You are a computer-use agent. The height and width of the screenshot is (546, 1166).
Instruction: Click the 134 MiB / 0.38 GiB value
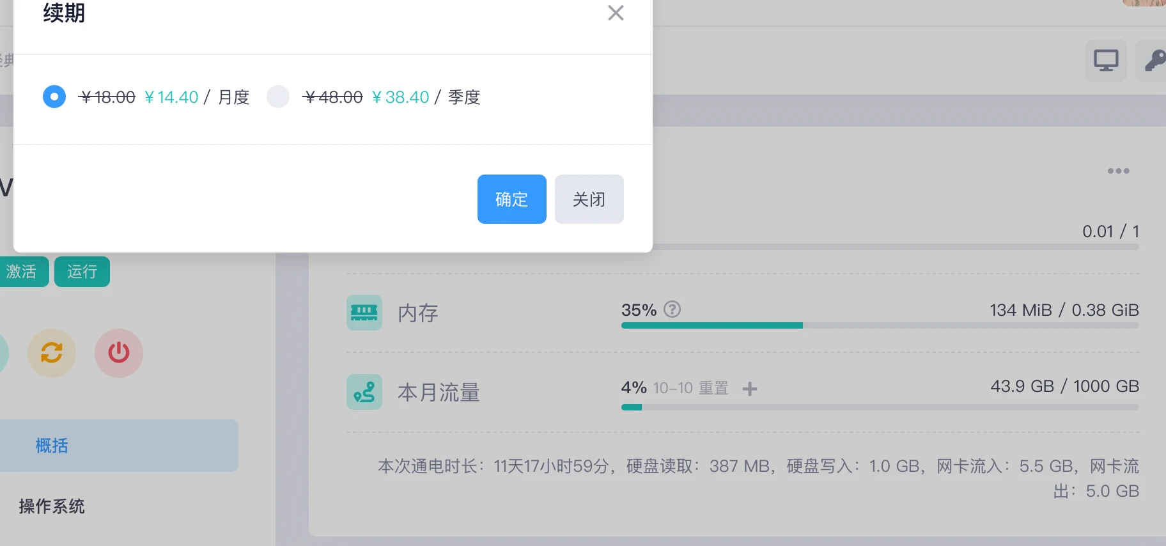[1064, 310]
